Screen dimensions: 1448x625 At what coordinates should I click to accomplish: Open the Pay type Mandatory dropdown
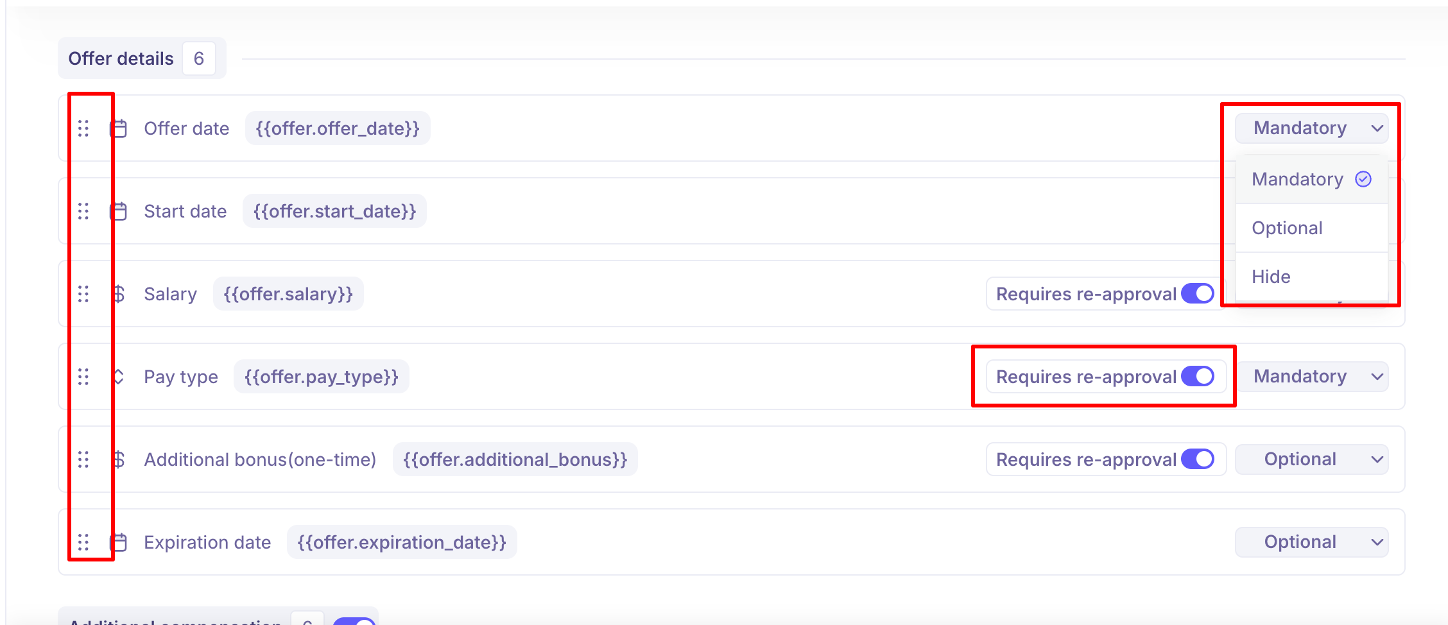[x=1311, y=377]
